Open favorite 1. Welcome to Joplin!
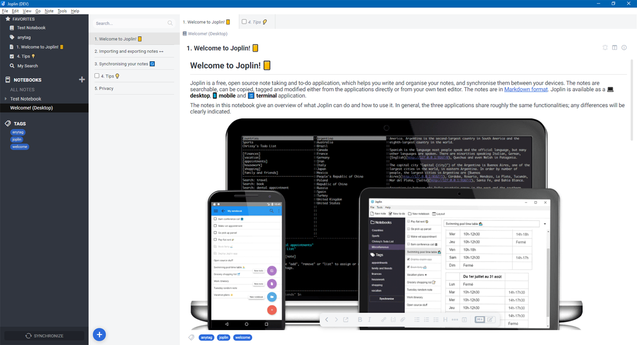637x345 pixels. 40,47
